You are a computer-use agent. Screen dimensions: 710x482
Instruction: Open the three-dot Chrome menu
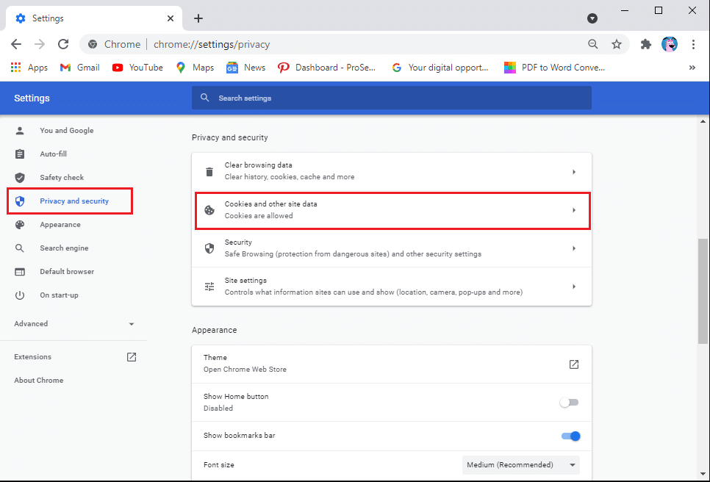(694, 44)
